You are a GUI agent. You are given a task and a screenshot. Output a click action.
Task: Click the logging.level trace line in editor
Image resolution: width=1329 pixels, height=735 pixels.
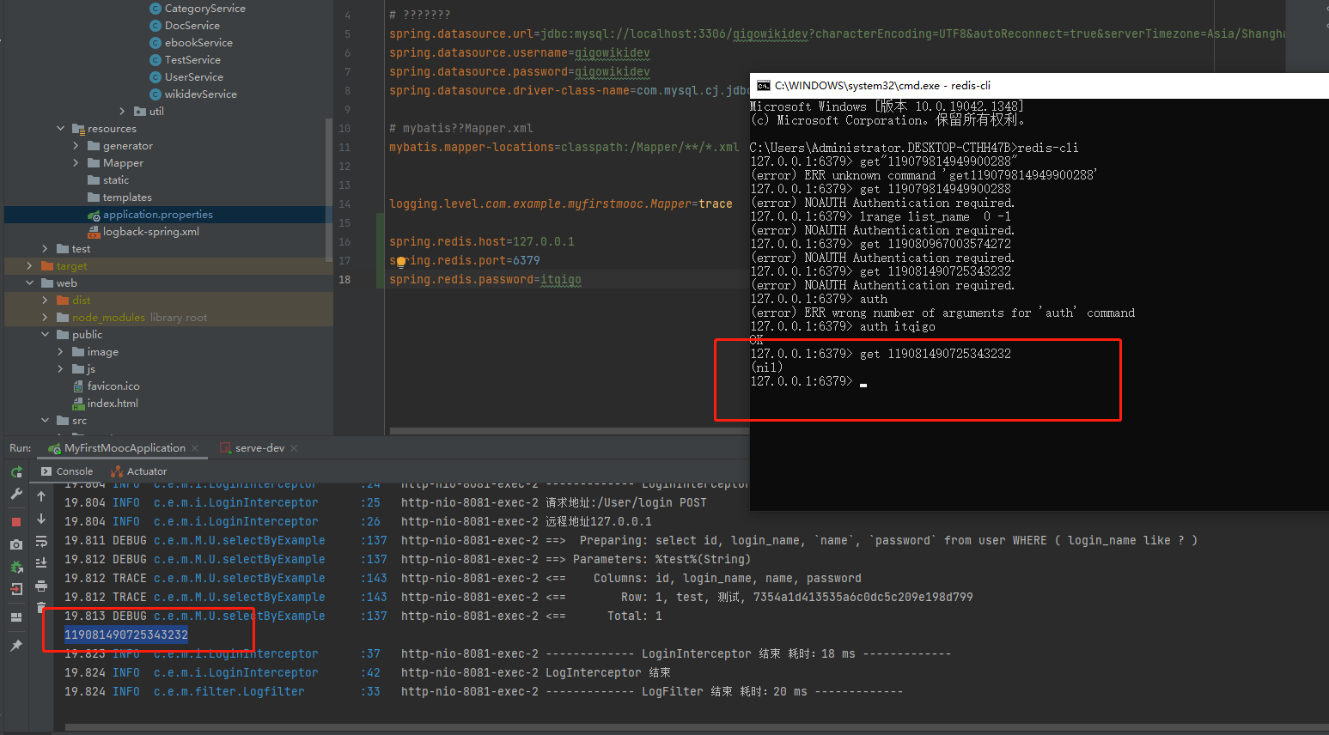(561, 204)
